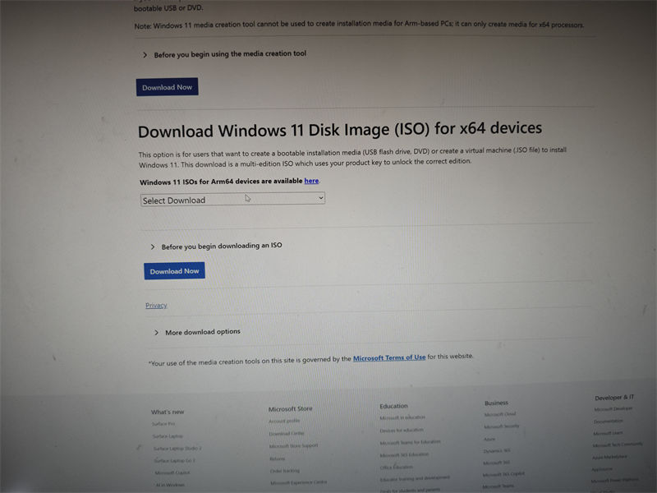
Task: Open the Microsoft Experience Center link
Action: [298, 482]
